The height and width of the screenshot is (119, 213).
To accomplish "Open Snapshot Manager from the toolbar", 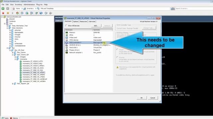I will [32, 13].
